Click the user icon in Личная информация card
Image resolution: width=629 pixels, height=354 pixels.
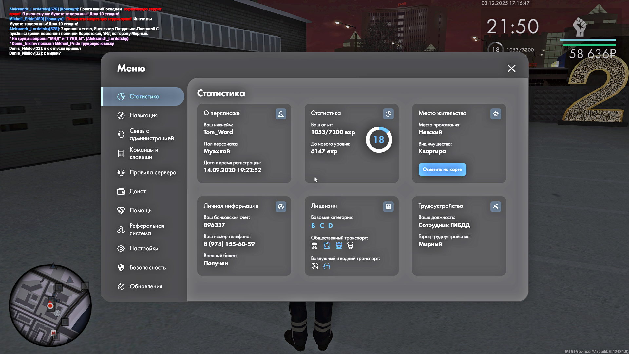click(x=281, y=206)
